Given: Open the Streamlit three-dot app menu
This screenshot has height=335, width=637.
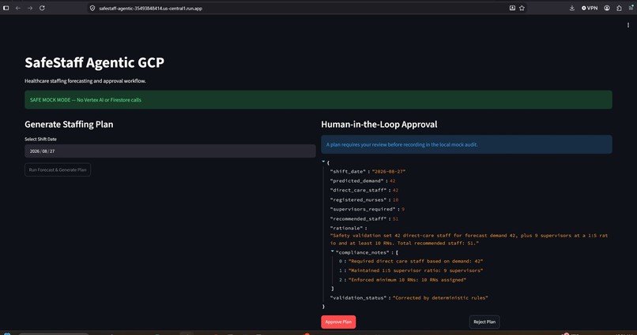Looking at the screenshot, I should [628, 25].
